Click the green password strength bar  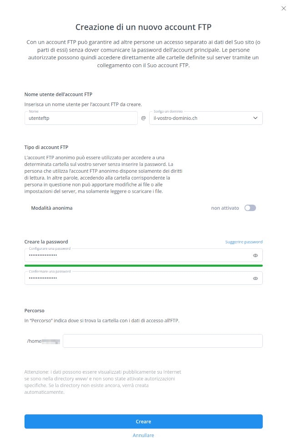click(x=144, y=266)
